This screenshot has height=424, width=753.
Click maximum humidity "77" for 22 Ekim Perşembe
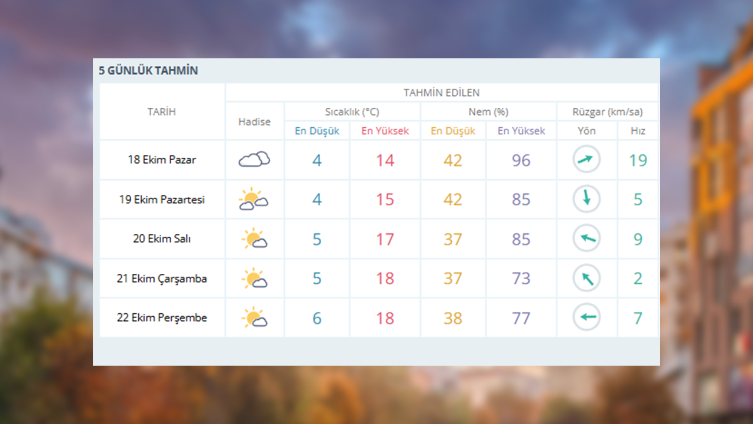[521, 319]
